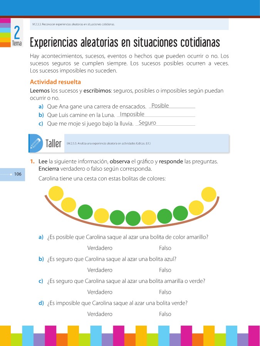
Task: Select Verdadero for question c, amarilla o verde
Action: [x=100, y=292]
